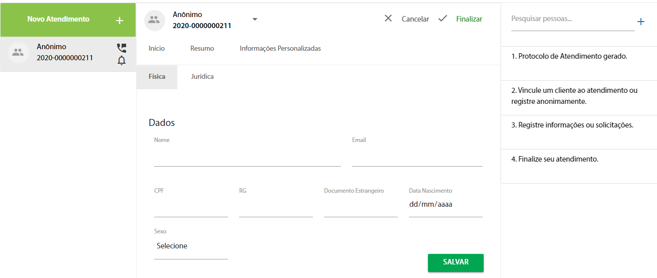
Task: Click the group avatar icon in header
Action: [154, 20]
